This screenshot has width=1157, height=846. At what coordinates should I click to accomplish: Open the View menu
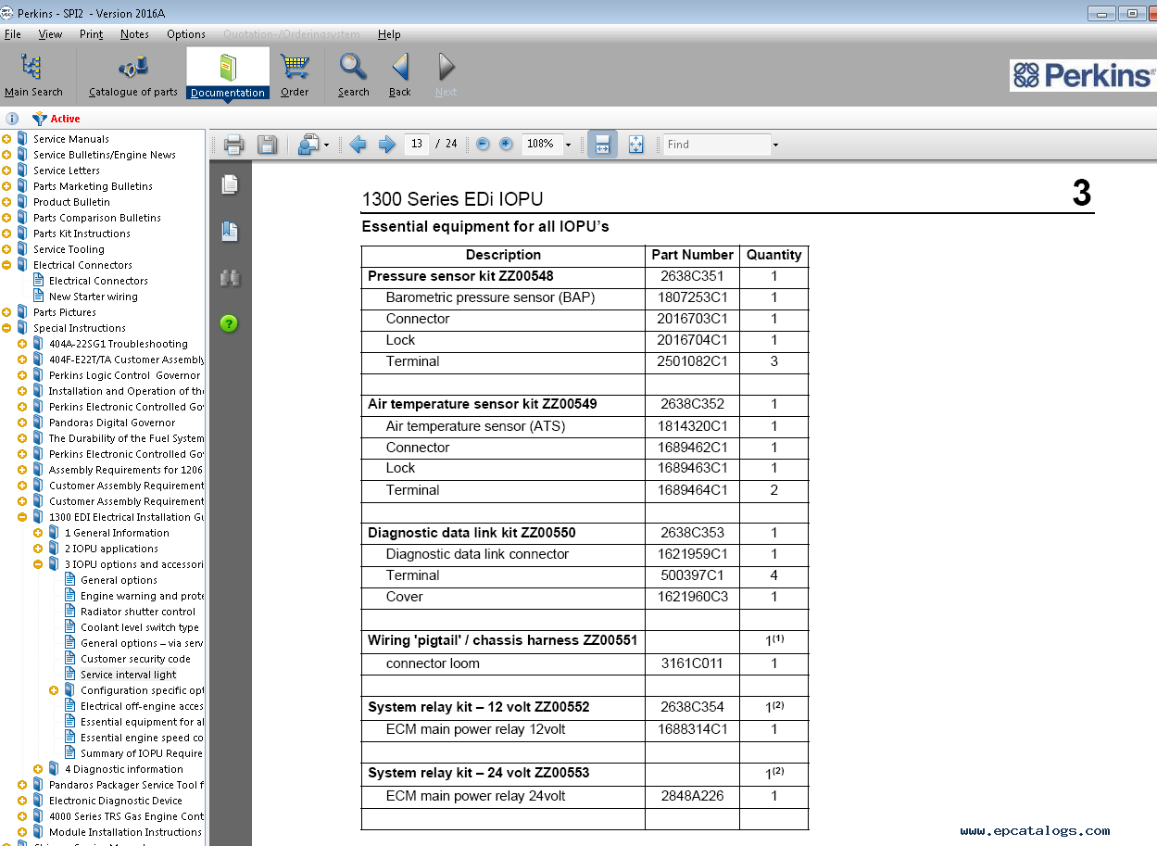pyautogui.click(x=51, y=34)
